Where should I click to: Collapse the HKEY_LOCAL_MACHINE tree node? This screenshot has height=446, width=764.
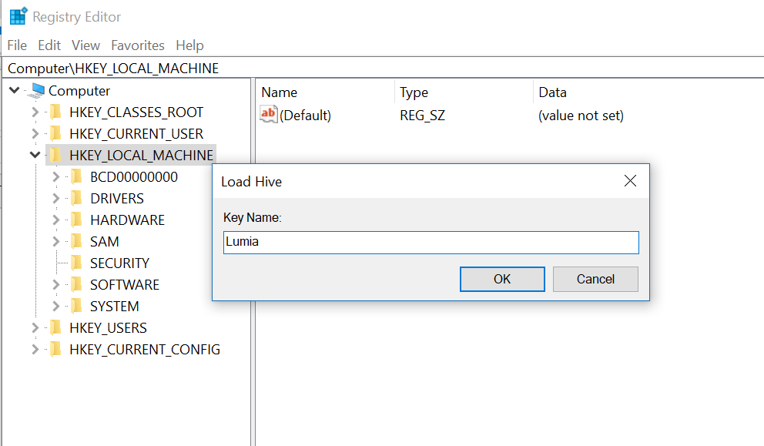point(35,156)
